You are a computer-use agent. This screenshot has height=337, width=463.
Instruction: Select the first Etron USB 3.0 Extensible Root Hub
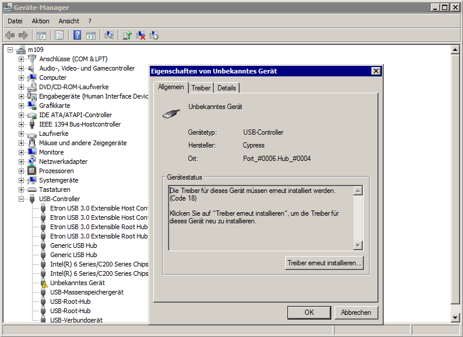[x=99, y=227]
